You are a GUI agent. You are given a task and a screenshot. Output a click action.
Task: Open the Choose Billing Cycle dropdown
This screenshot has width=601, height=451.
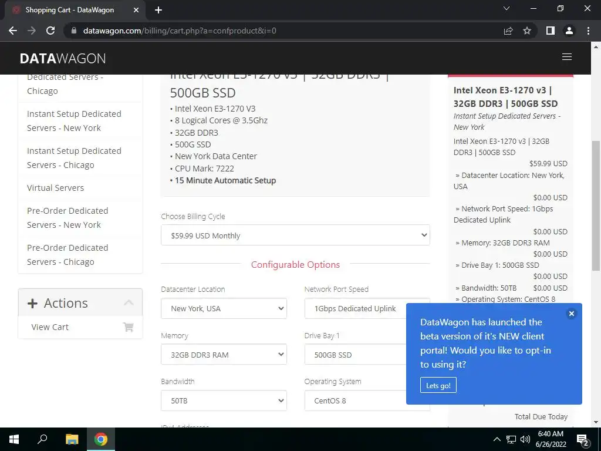point(295,235)
